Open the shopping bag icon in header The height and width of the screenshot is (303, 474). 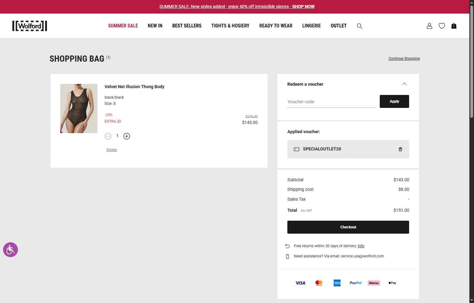[x=454, y=26]
